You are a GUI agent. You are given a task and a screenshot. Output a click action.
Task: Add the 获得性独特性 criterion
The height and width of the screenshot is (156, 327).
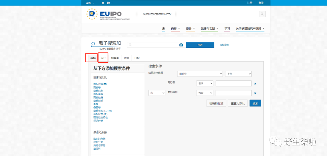pyautogui.click(x=101, y=118)
